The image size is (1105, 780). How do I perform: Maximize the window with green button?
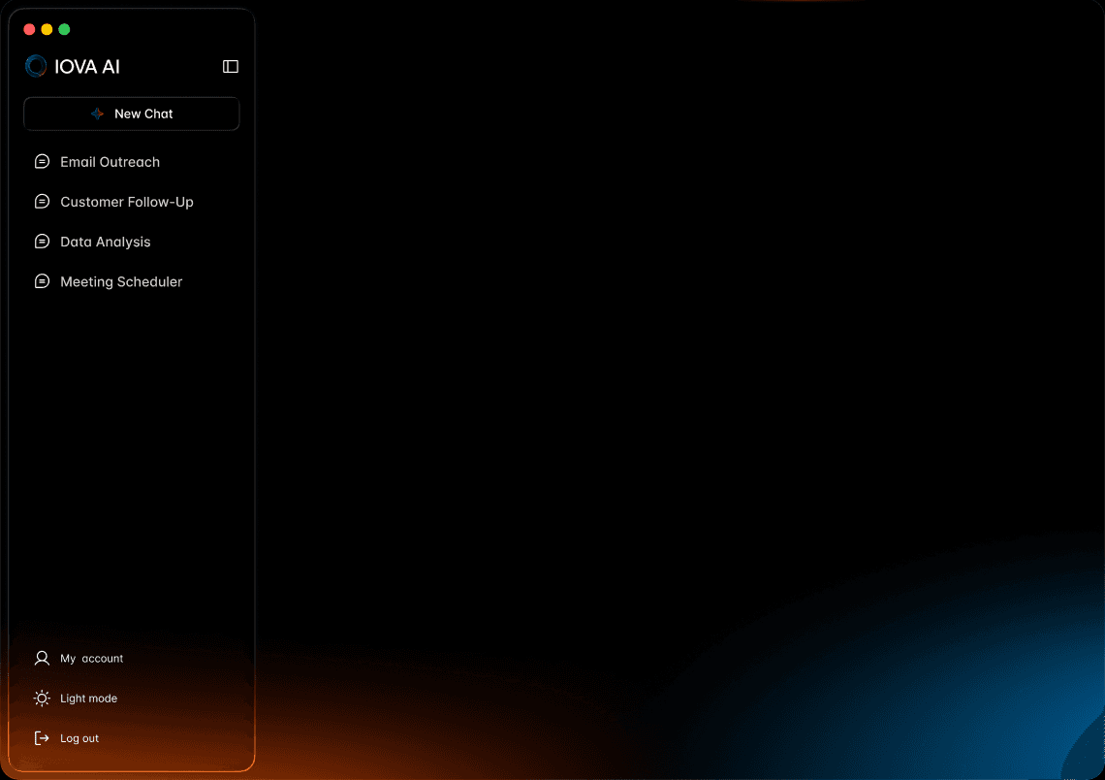[64, 29]
